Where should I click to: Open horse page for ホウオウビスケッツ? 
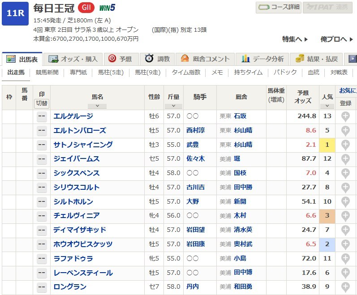click(83, 244)
